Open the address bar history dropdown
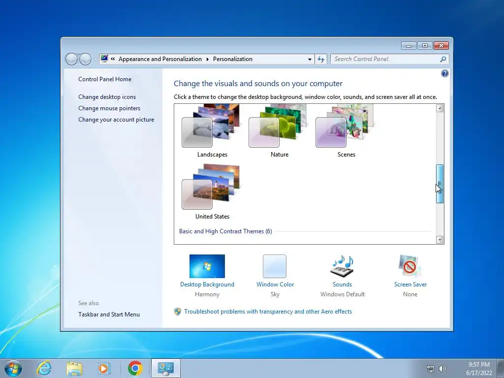The image size is (504, 378). pyautogui.click(x=310, y=59)
